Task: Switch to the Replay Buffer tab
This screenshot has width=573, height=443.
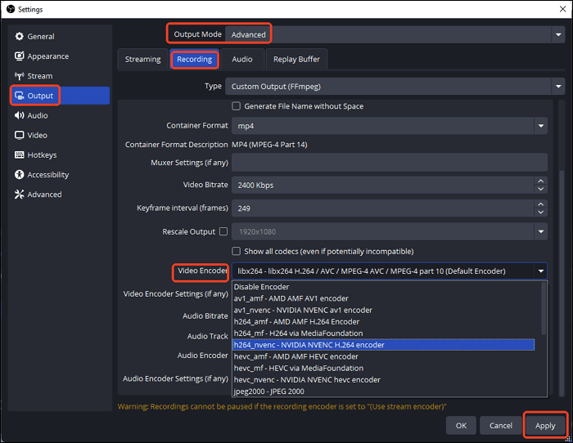Action: click(x=296, y=60)
